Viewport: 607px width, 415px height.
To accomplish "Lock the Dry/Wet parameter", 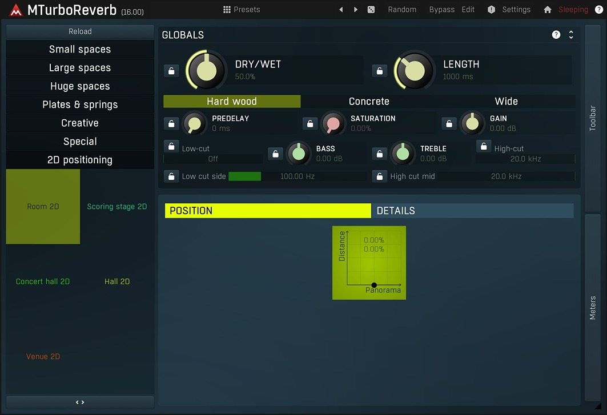I will [171, 71].
